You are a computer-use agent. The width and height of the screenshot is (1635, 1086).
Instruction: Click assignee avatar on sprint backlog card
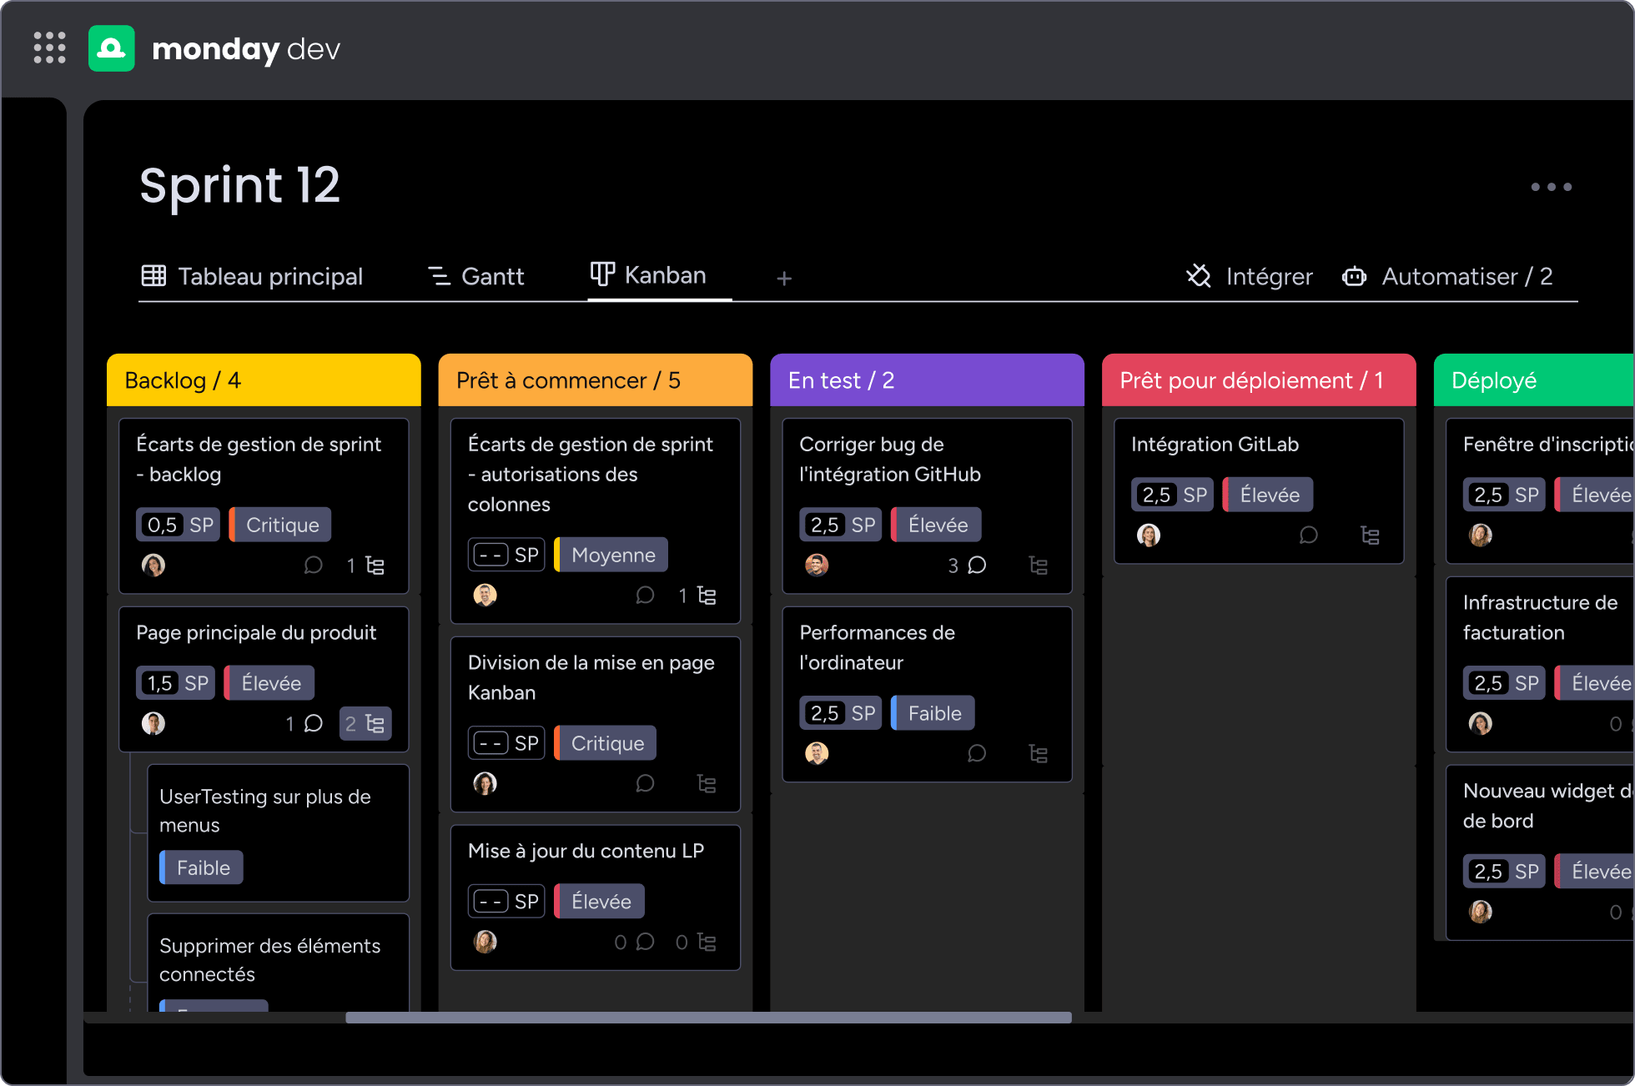153,566
